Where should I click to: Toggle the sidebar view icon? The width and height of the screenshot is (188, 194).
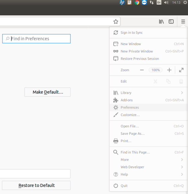point(171,21)
